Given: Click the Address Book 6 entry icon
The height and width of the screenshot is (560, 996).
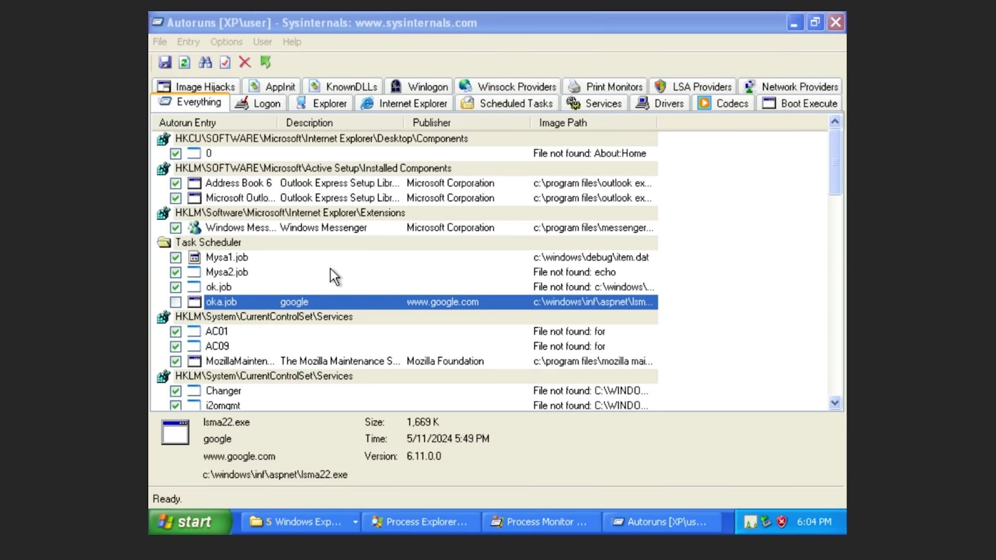Looking at the screenshot, I should pos(195,183).
